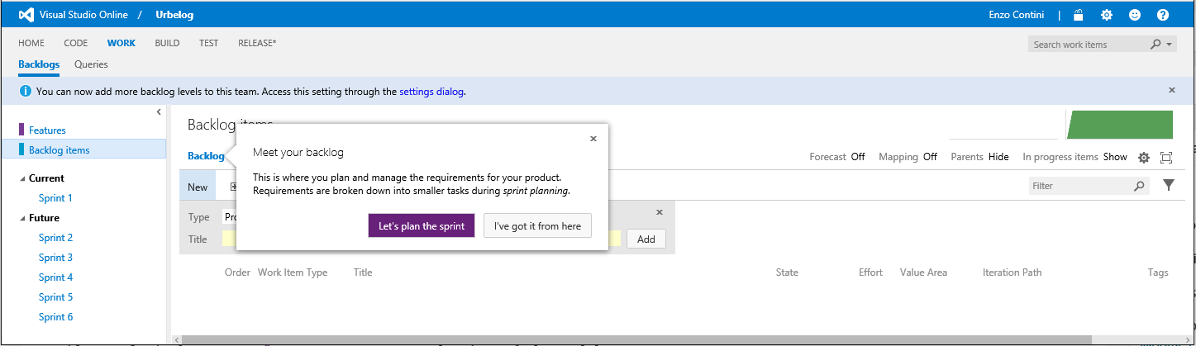The width and height of the screenshot is (1196, 346).
Task: Toggle Mapping Off setting
Action: [x=930, y=157]
